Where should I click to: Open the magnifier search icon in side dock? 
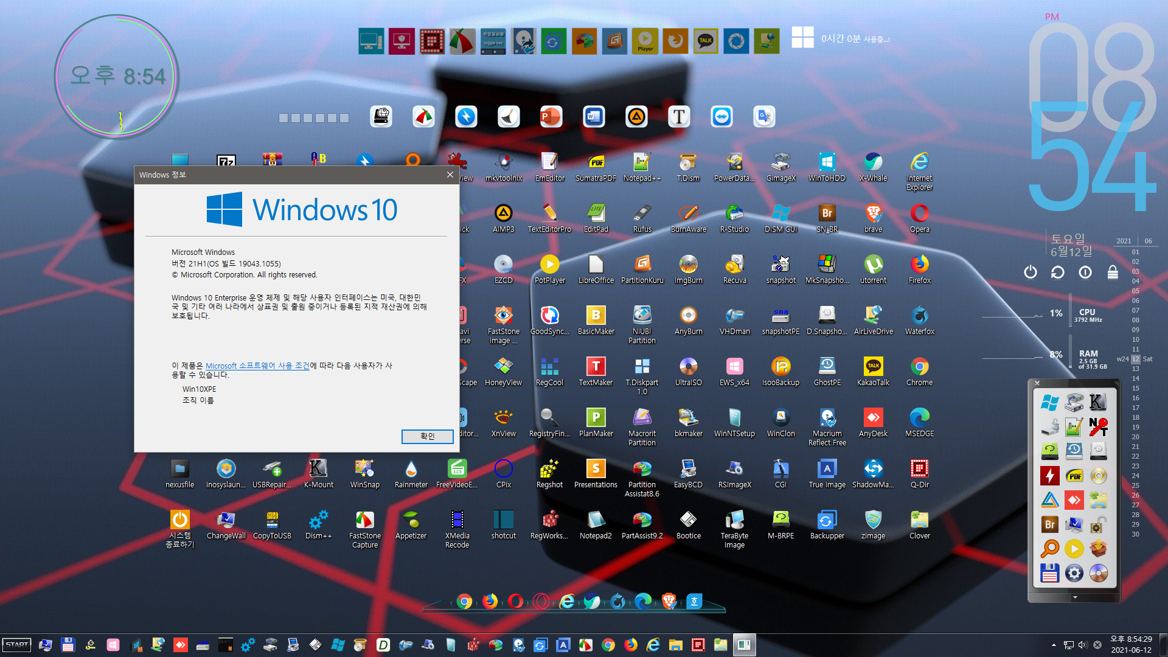[1049, 549]
